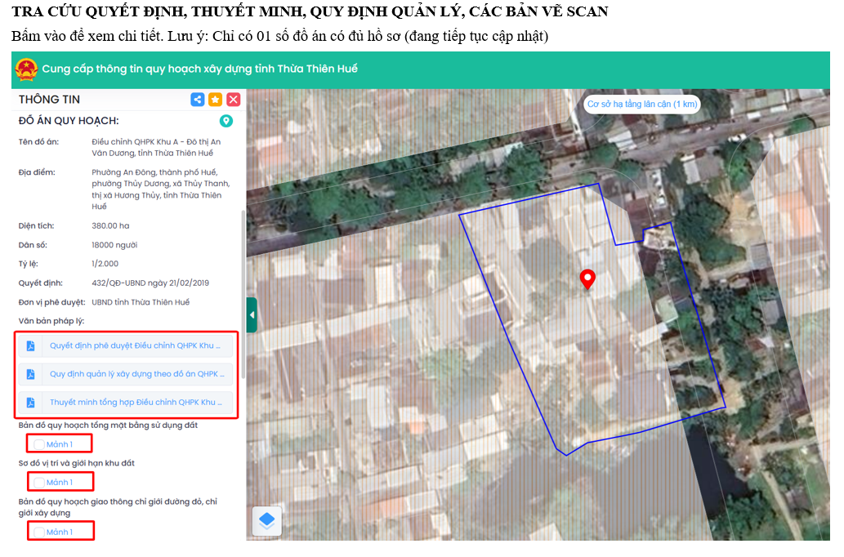Click the Vietnam national emblem logo
Image resolution: width=844 pixels, height=557 pixels.
(26, 69)
